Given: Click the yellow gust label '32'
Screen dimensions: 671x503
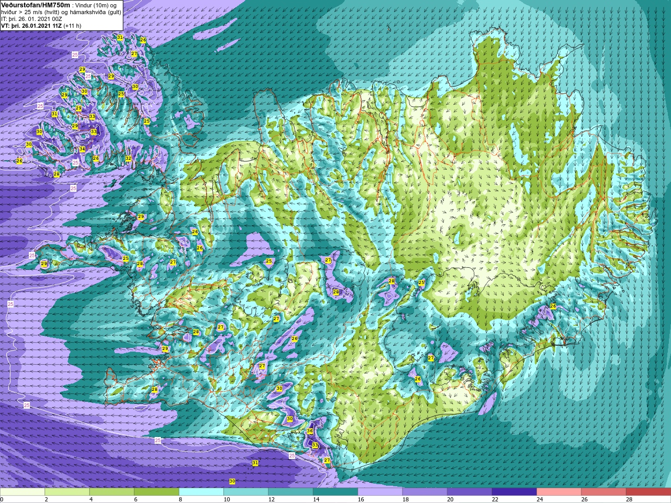Looking at the screenshot, I should click(x=128, y=158).
